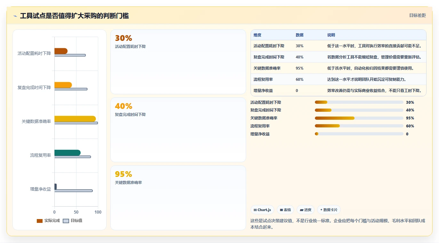Click the 40% value beside the progress bar
Image resolution: width=439 pixels, height=243 pixels.
click(x=410, y=110)
